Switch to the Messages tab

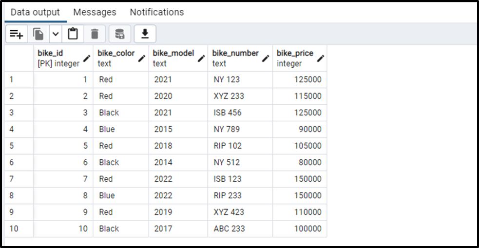[95, 12]
